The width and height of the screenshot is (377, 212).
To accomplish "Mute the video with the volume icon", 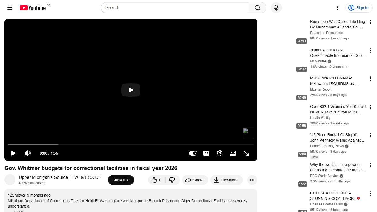I will [28, 153].
